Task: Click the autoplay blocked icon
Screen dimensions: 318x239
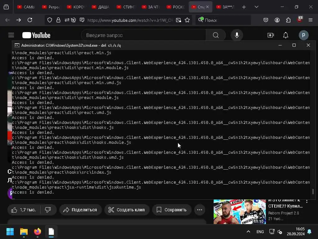Action: point(73,20)
